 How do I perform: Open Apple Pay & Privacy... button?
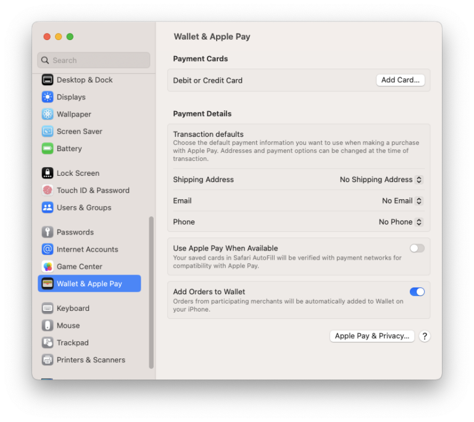point(372,336)
